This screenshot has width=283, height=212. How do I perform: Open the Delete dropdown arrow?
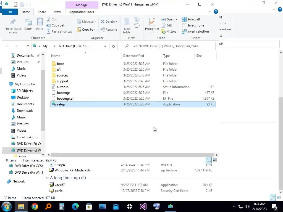coord(117,22)
